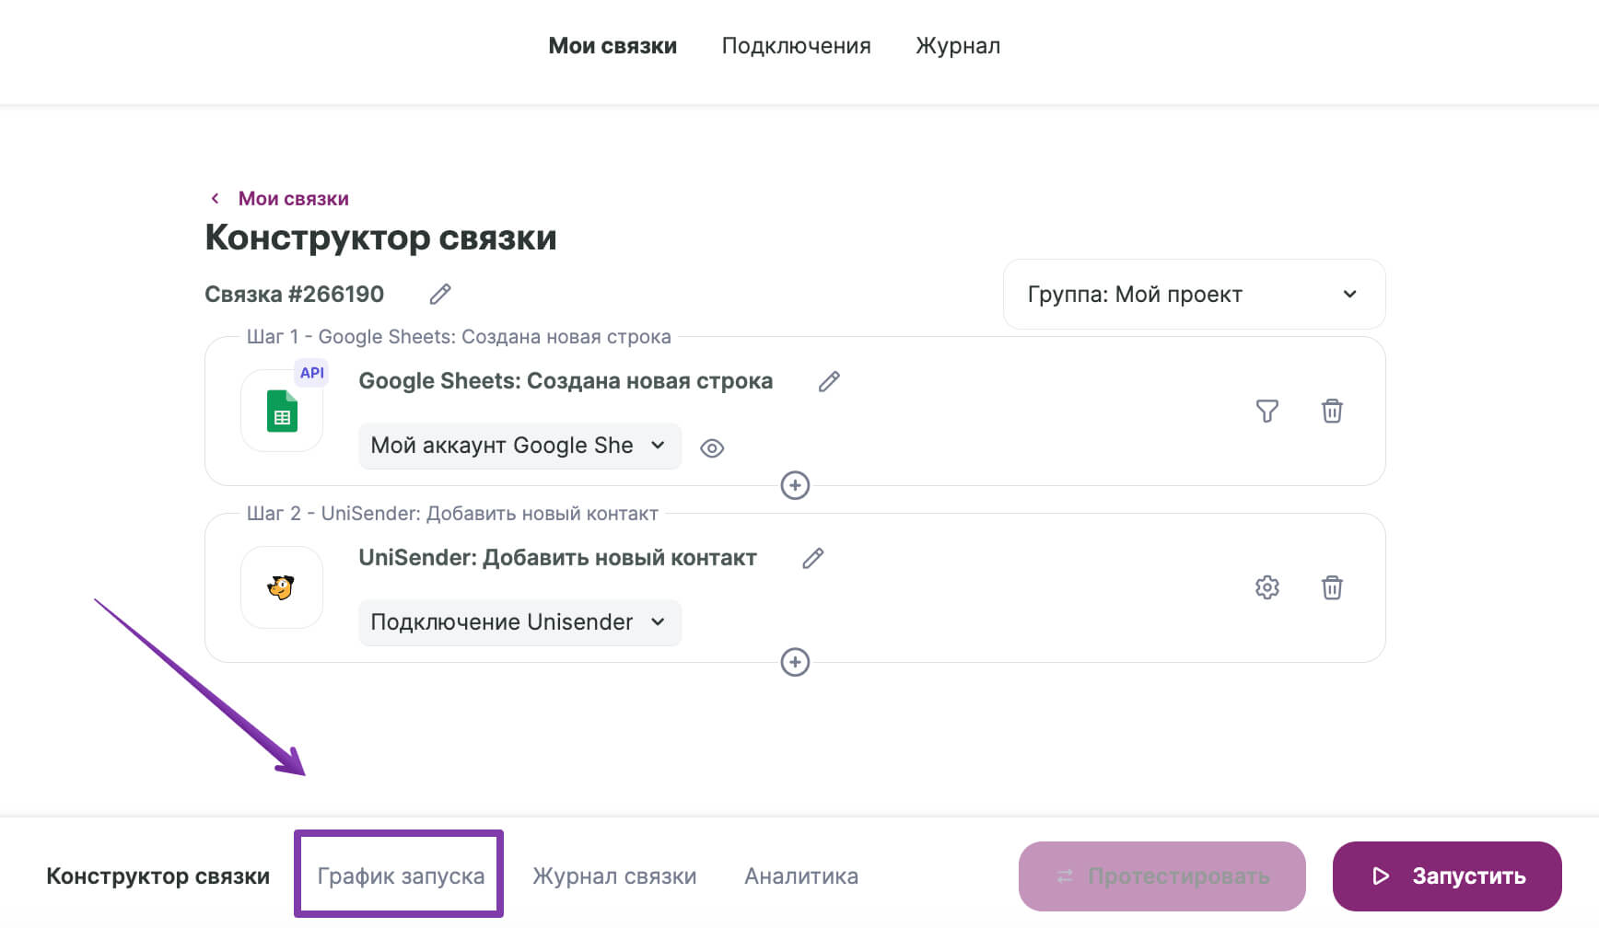This screenshot has height=928, width=1599.
Task: Open Журнал in the top menu
Action: [x=958, y=46]
